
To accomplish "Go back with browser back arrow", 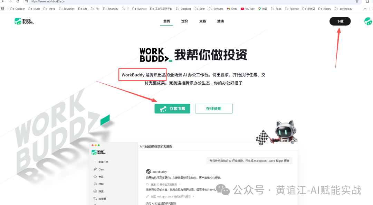I will [3, 1].
